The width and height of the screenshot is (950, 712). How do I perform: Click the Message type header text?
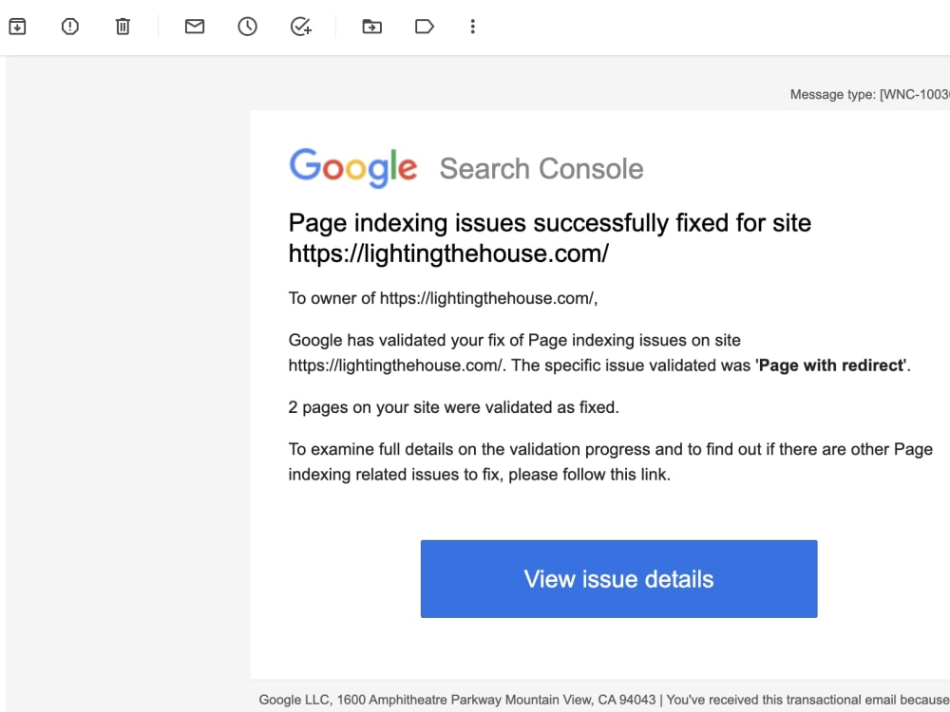(x=869, y=94)
